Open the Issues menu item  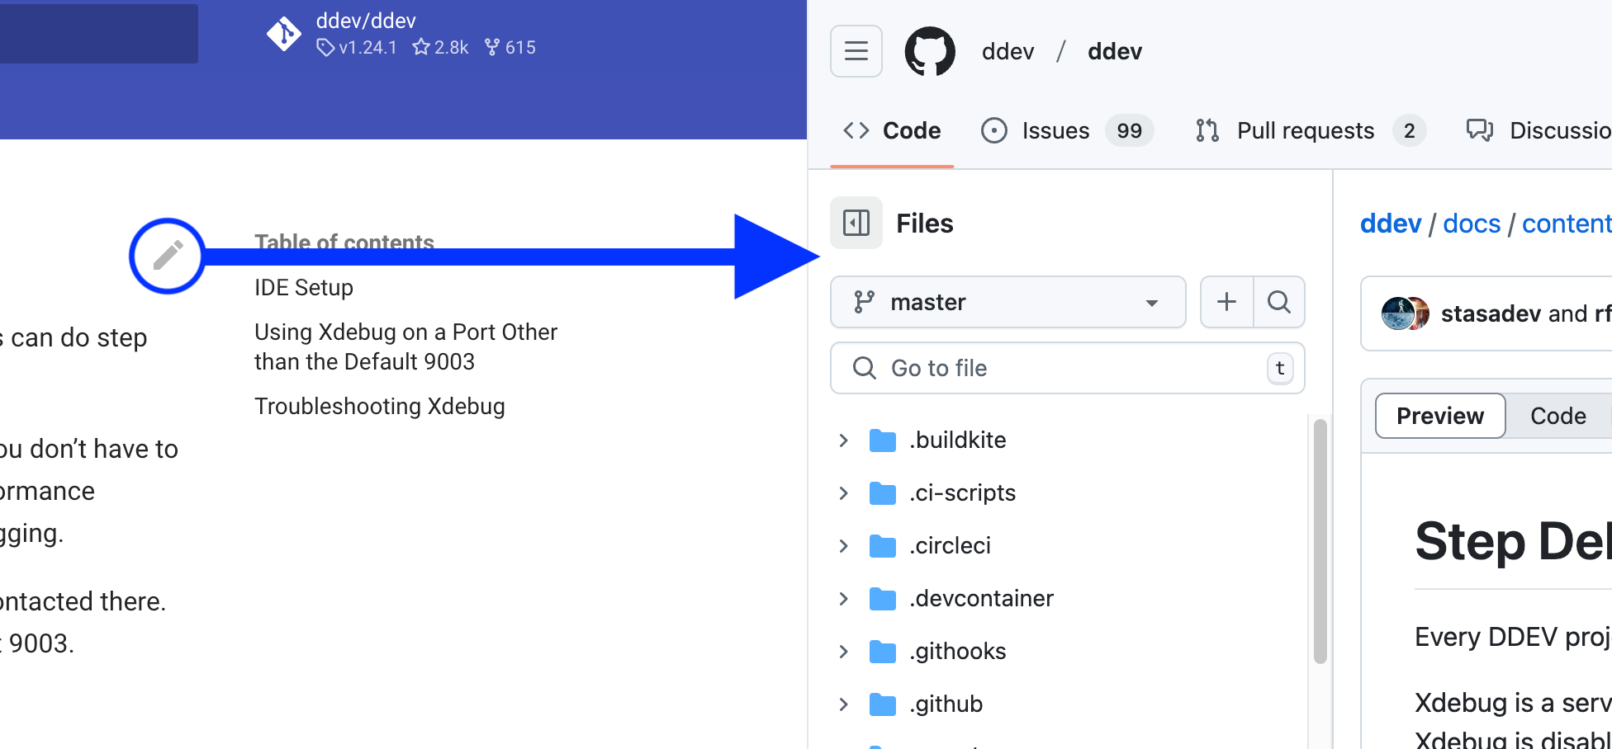pos(1056,130)
